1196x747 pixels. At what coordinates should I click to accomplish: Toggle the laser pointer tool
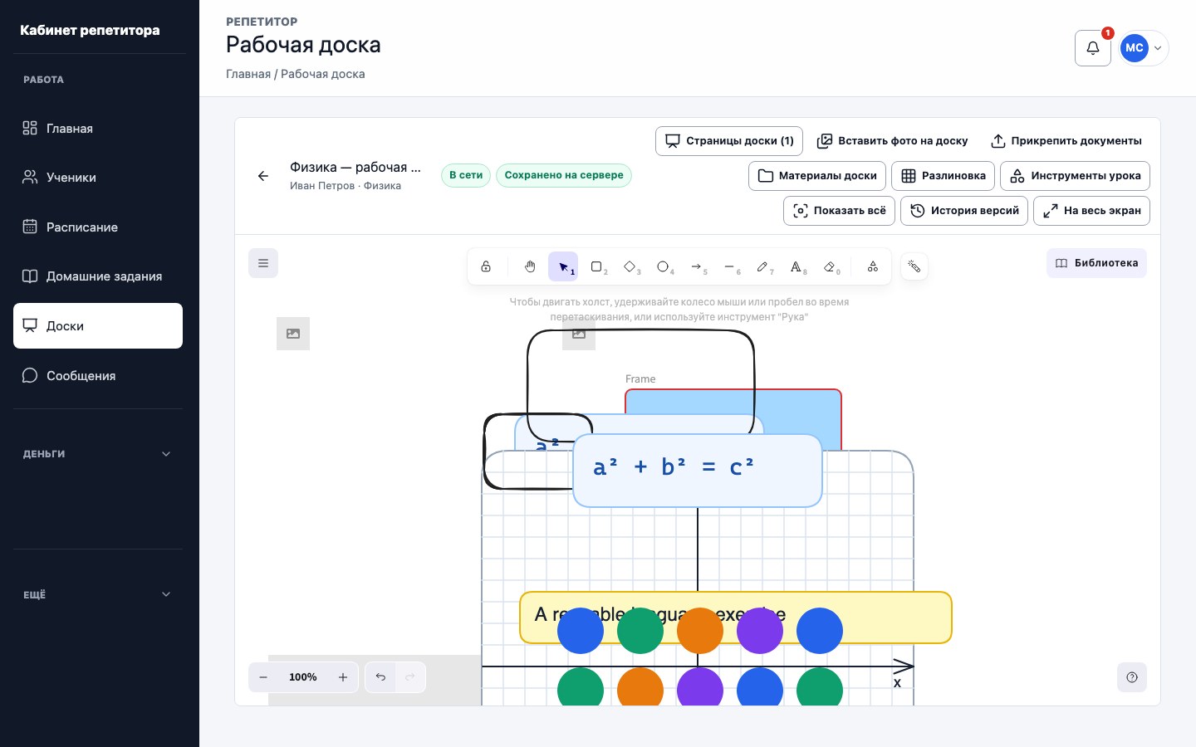tap(914, 266)
